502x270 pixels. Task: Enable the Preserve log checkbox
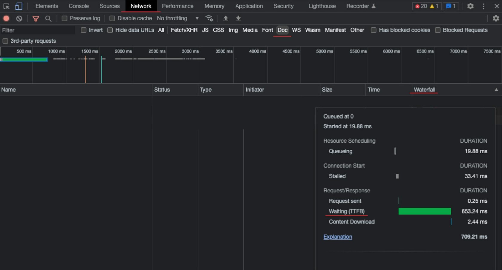(64, 18)
